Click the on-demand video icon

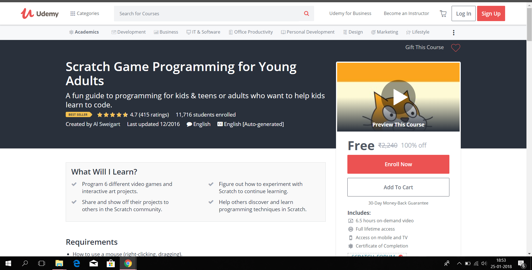coord(351,221)
